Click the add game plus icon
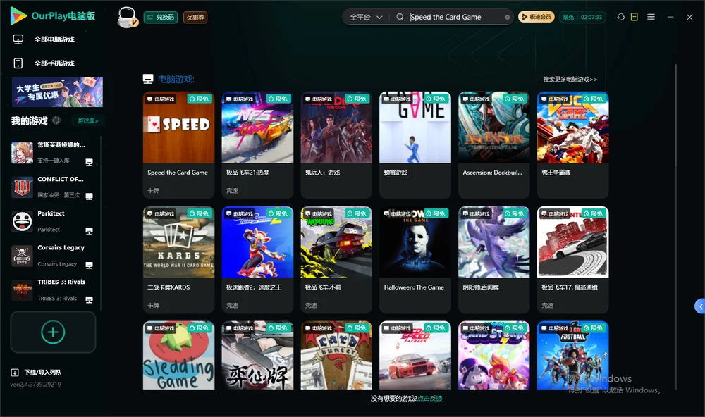Image resolution: width=705 pixels, height=417 pixels. pyautogui.click(x=53, y=332)
